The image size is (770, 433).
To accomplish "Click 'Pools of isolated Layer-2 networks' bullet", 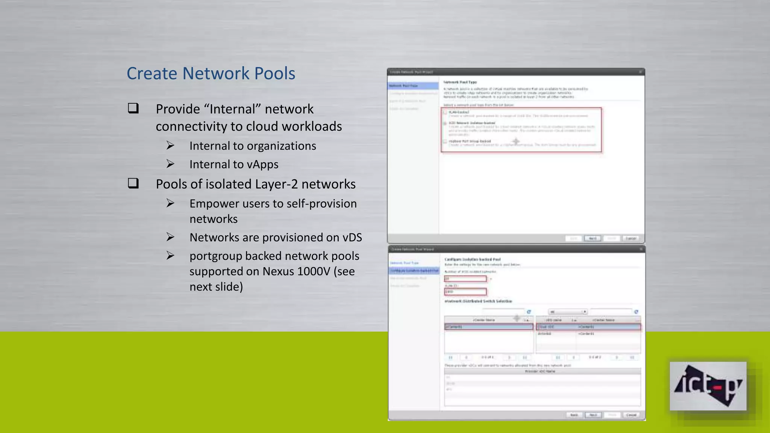I will coord(256,184).
